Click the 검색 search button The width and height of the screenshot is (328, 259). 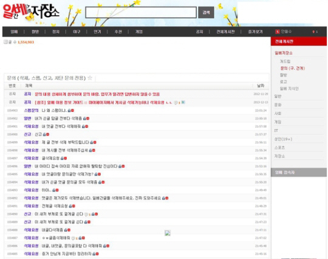[206, 12]
